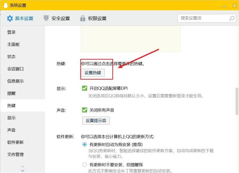Click the 软件更新: section label
This screenshot has height=173, width=239.
point(65,136)
